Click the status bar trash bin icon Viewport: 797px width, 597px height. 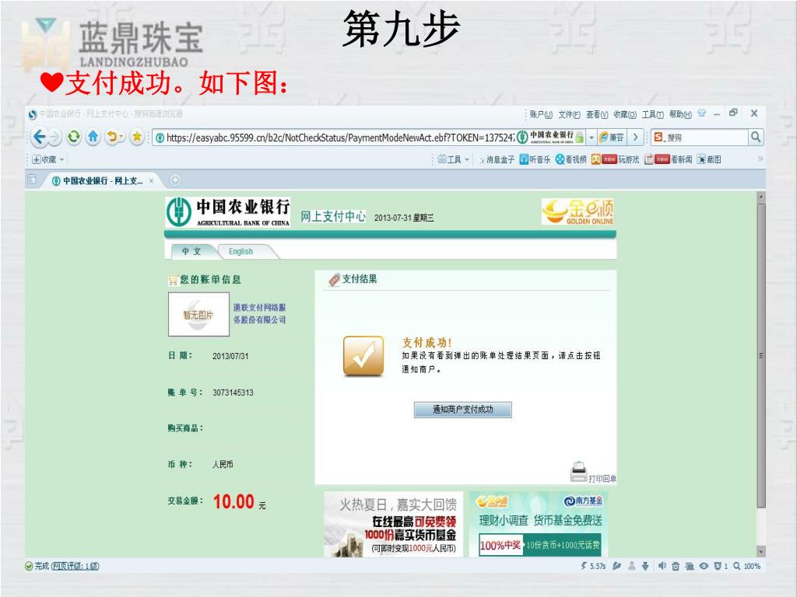click(x=676, y=566)
